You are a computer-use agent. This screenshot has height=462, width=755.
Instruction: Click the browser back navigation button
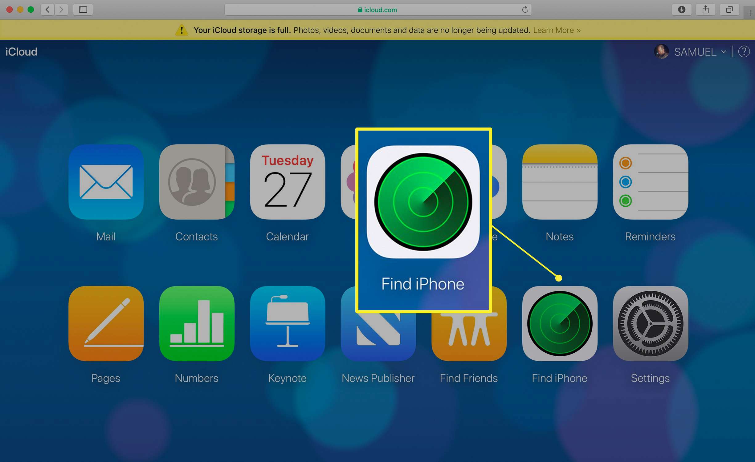point(48,9)
